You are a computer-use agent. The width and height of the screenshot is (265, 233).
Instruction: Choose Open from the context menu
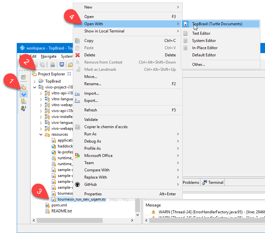[x=128, y=17]
